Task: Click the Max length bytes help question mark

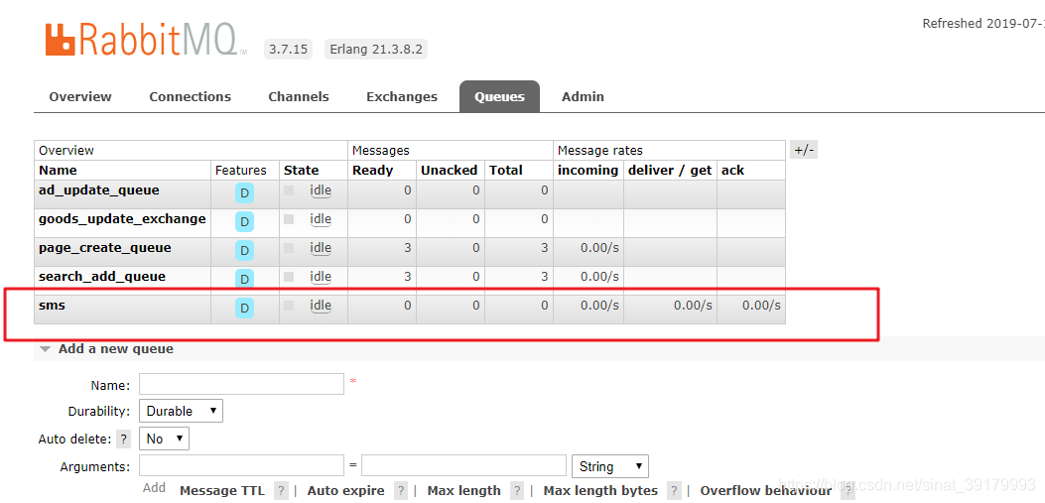Action: (x=675, y=491)
